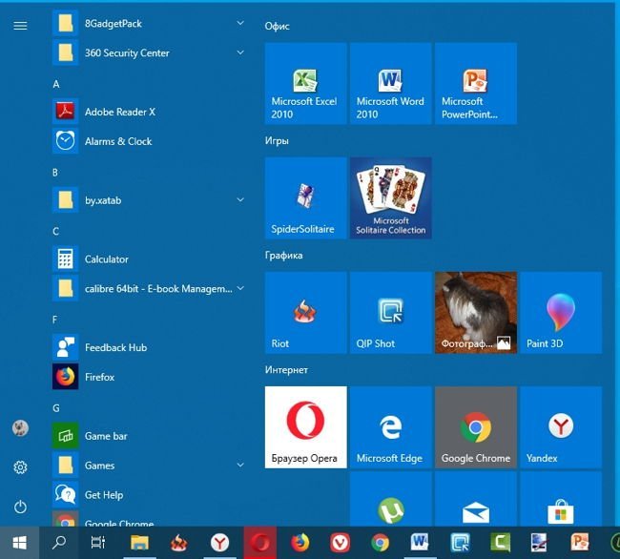Image resolution: width=620 pixels, height=559 pixels.
Task: Open File Explorer from taskbar
Action: 139,543
